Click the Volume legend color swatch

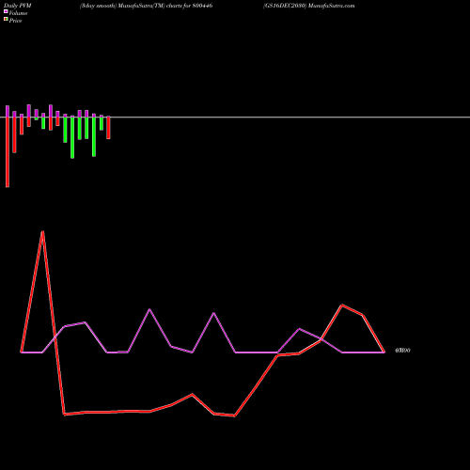pyautogui.click(x=6, y=11)
